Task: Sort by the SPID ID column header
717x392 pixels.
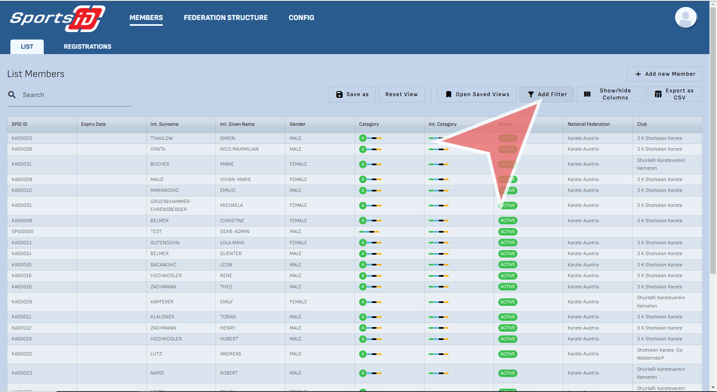Action: pos(20,124)
